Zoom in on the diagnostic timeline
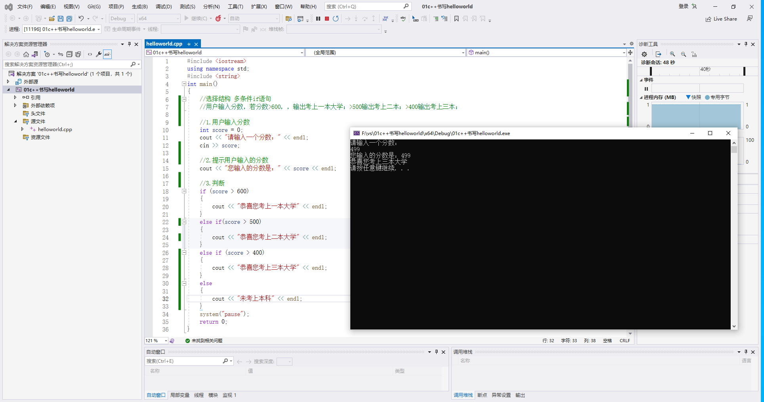This screenshot has width=764, height=402. tap(672, 54)
